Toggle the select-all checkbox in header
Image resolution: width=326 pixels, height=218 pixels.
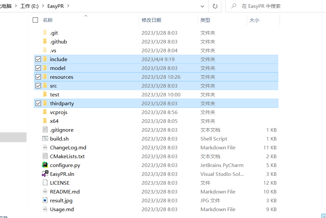[35, 20]
